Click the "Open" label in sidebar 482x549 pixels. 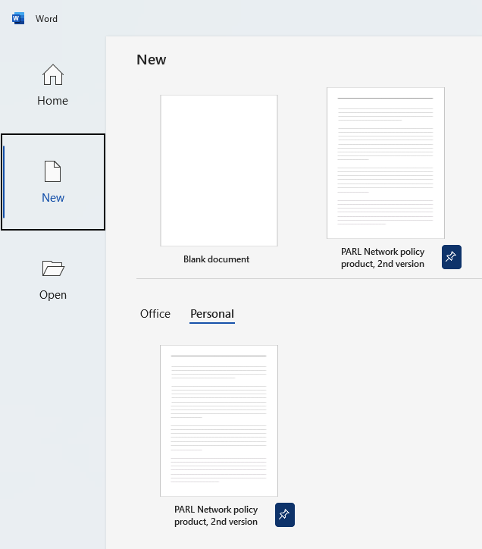(53, 295)
